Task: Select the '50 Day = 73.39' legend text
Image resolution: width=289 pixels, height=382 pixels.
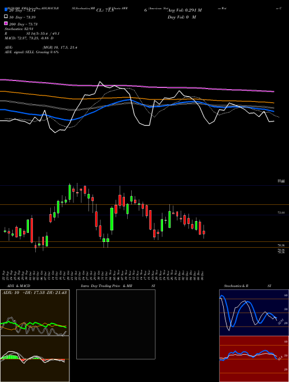Action: [23, 17]
